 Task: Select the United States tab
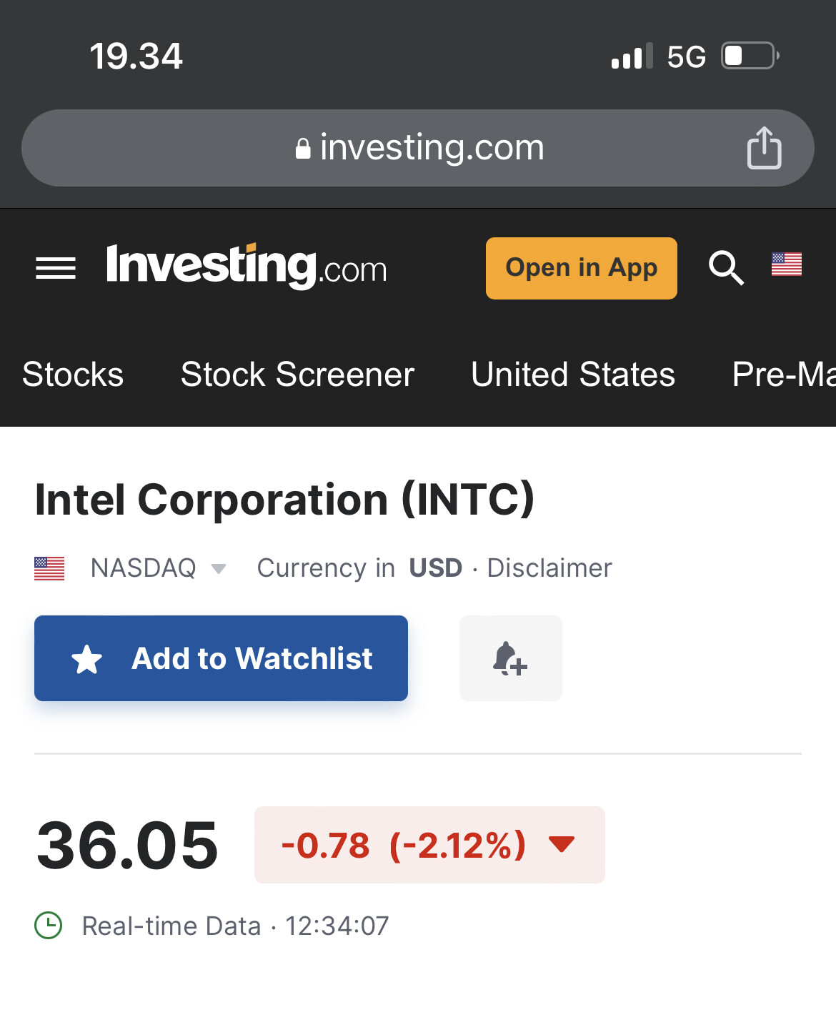(x=573, y=375)
